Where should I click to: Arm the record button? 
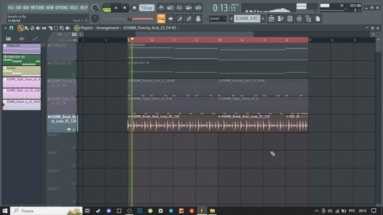[134, 8]
